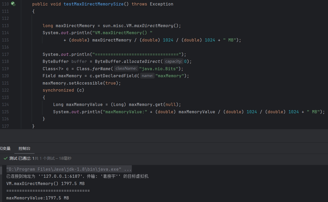The width and height of the screenshot is (328, 202).
Task: Click the synchronized keyword
Action: (58, 90)
